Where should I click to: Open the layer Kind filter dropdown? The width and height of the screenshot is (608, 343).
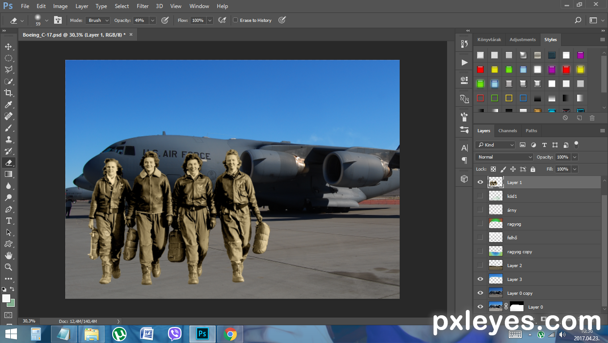coord(495,145)
